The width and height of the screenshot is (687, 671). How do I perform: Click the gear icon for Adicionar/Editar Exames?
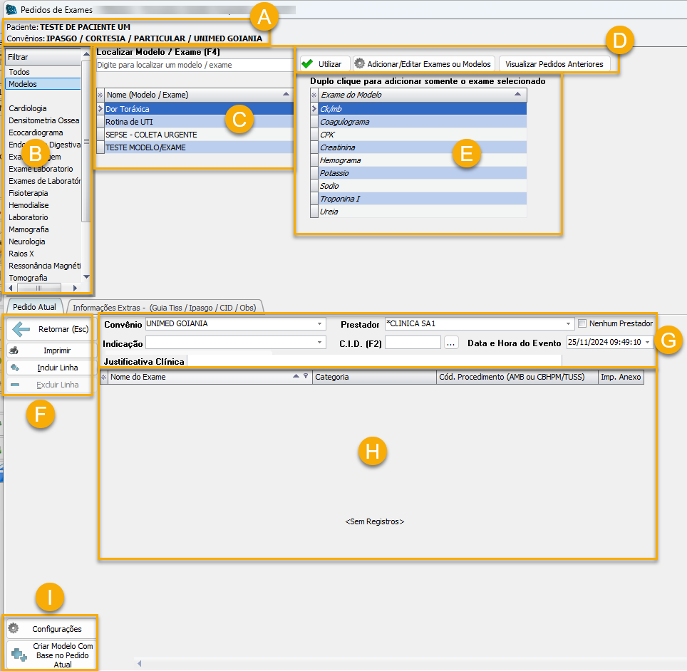point(359,63)
